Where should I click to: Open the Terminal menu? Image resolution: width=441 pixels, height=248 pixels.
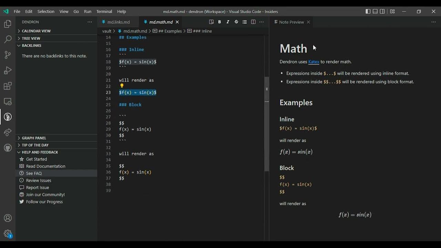(104, 11)
